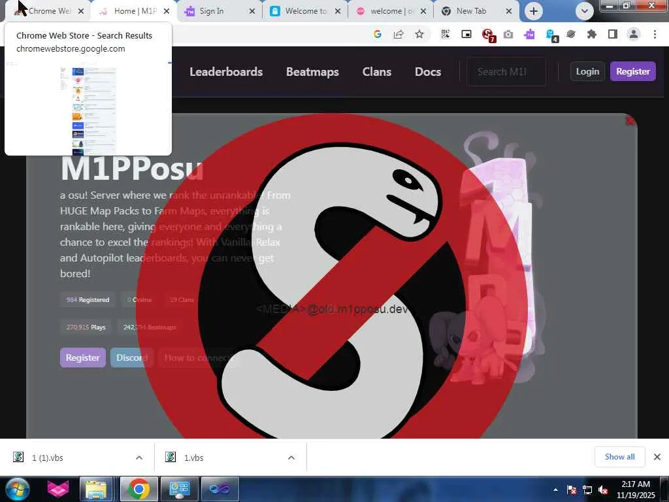Open the Extensions puzzle-piece menu
Image resolution: width=669 pixels, height=502 pixels.
click(591, 34)
